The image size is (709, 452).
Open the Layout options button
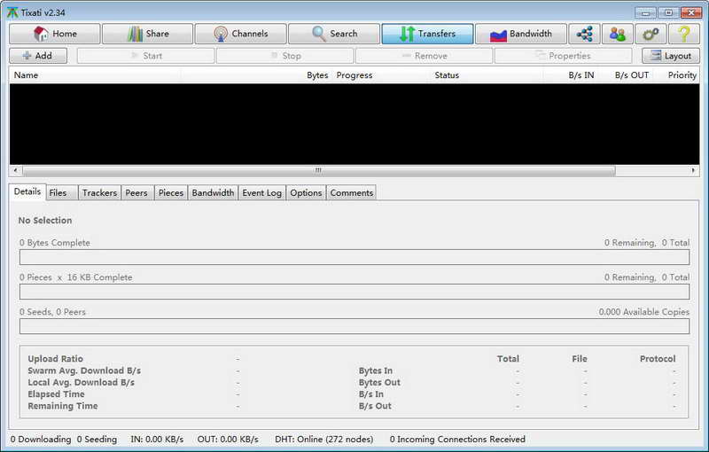click(671, 56)
